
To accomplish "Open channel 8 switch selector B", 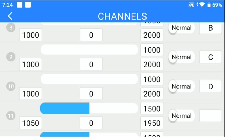I will tap(210, 28).
